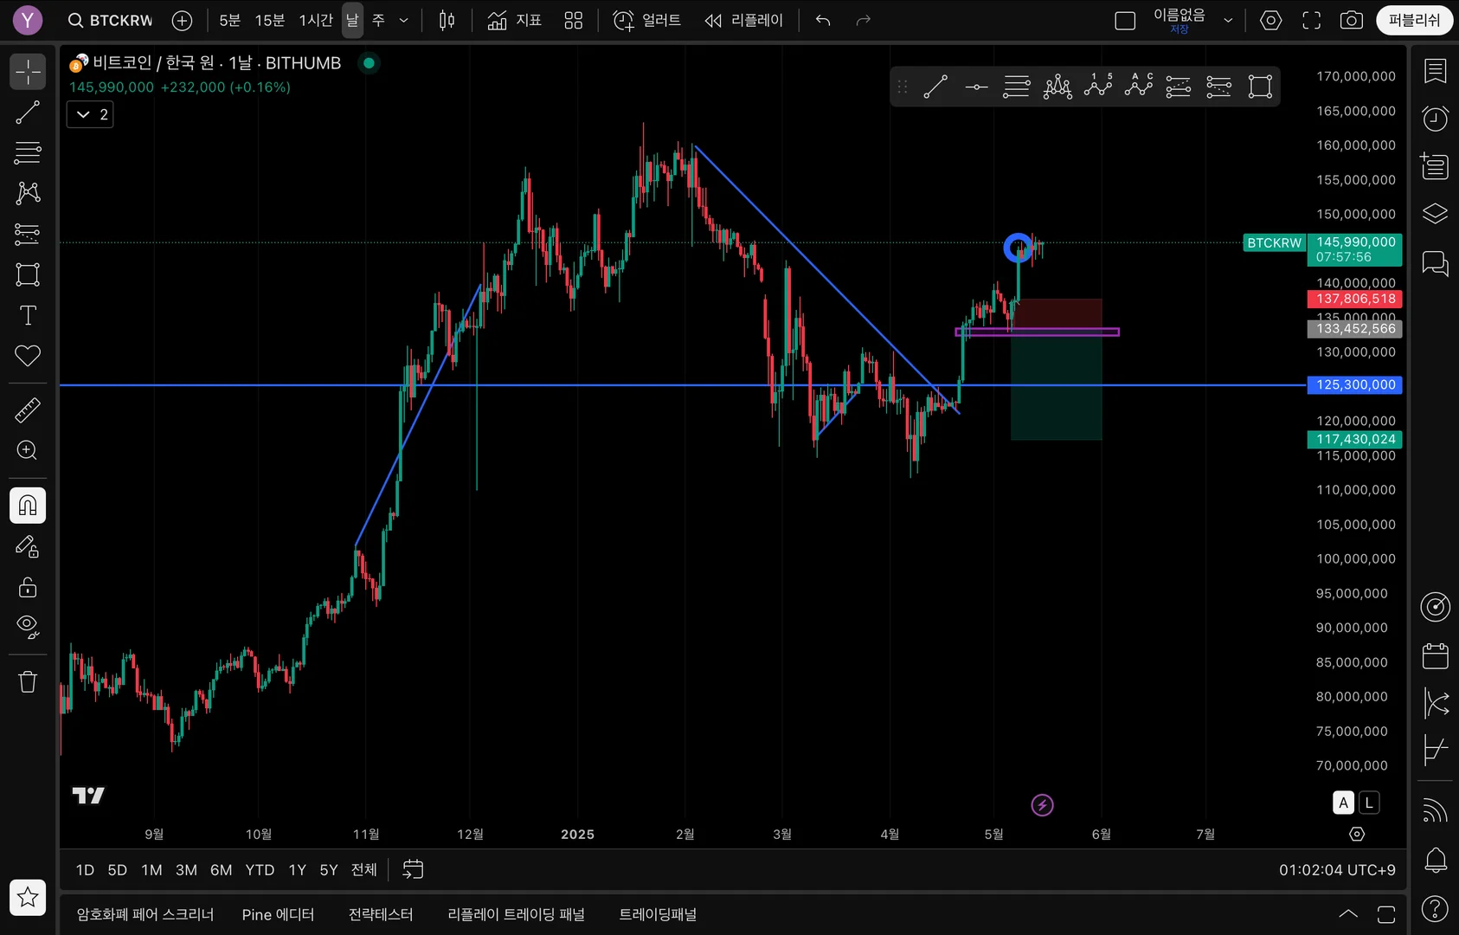Viewport: 1459px width, 935px height.
Task: Select the trend line drawing tool
Action: pos(28,113)
